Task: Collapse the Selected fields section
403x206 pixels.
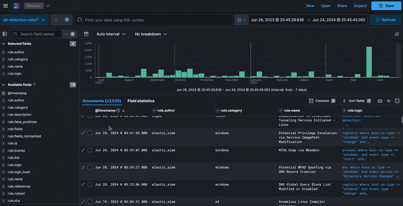Action: coord(4,44)
